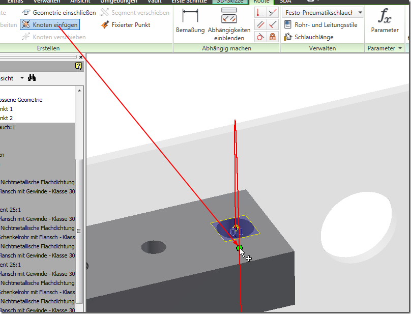This screenshot has width=411, height=314.
Task: Switch to the 3D-Skizze ribbon tab
Action: [x=230, y=2]
